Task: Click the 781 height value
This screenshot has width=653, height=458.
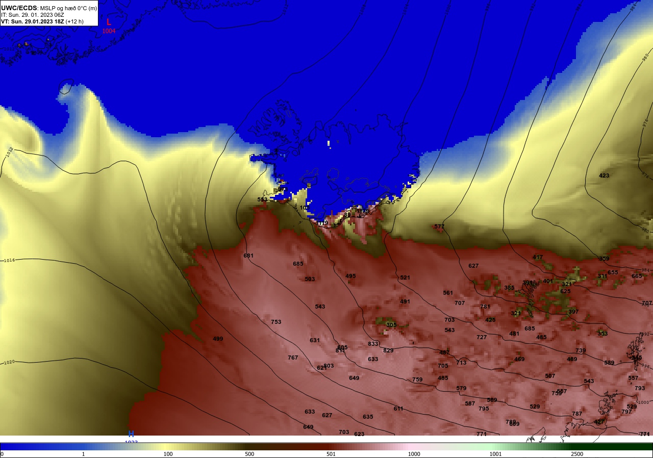Action: [x=485, y=307]
